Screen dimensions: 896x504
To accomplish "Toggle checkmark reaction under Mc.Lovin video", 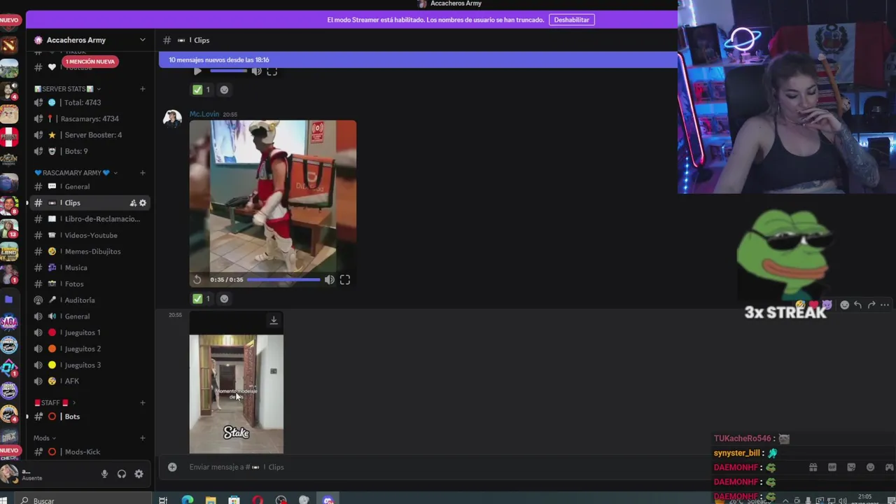I will coord(202,299).
